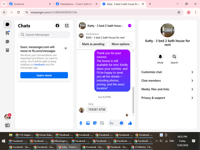This screenshot has width=200, height=150.
Task: Click scroll down arrow in conversation
Action: point(133,115)
